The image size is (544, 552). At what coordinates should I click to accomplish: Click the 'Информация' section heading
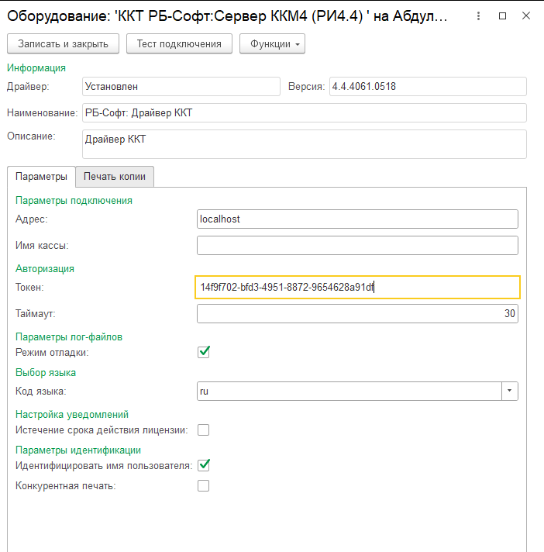[36, 68]
